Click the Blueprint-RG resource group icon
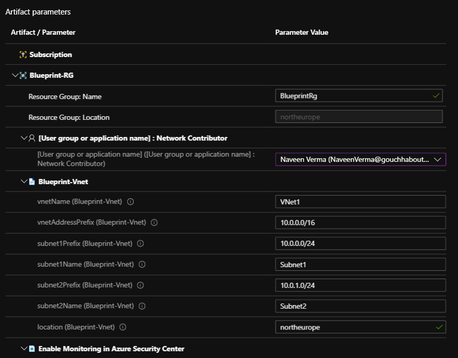 click(x=23, y=75)
